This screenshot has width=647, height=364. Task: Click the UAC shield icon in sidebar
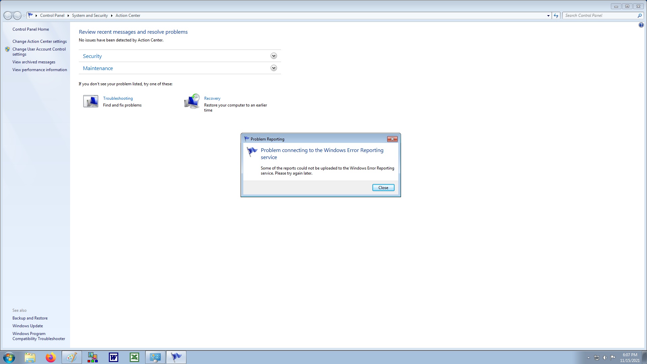[x=7, y=49]
